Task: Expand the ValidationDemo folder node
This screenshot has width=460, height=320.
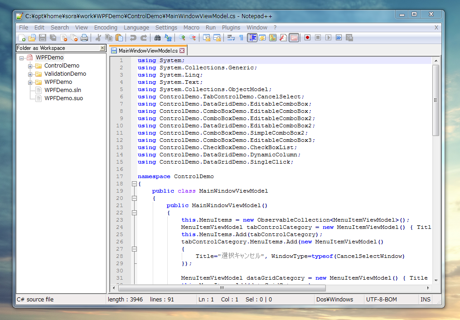Action: [30, 74]
